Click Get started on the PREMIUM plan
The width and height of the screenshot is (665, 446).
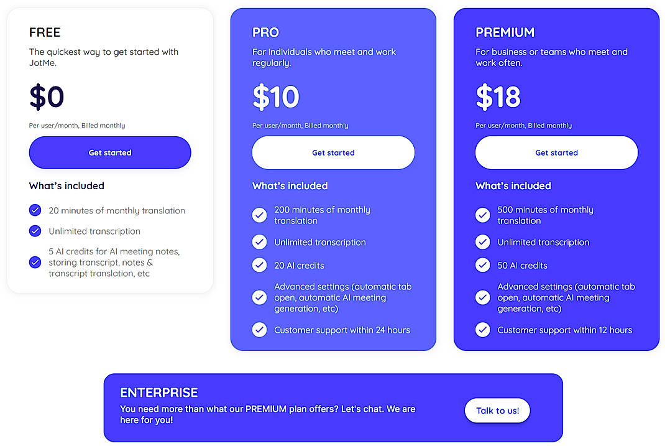(x=556, y=152)
